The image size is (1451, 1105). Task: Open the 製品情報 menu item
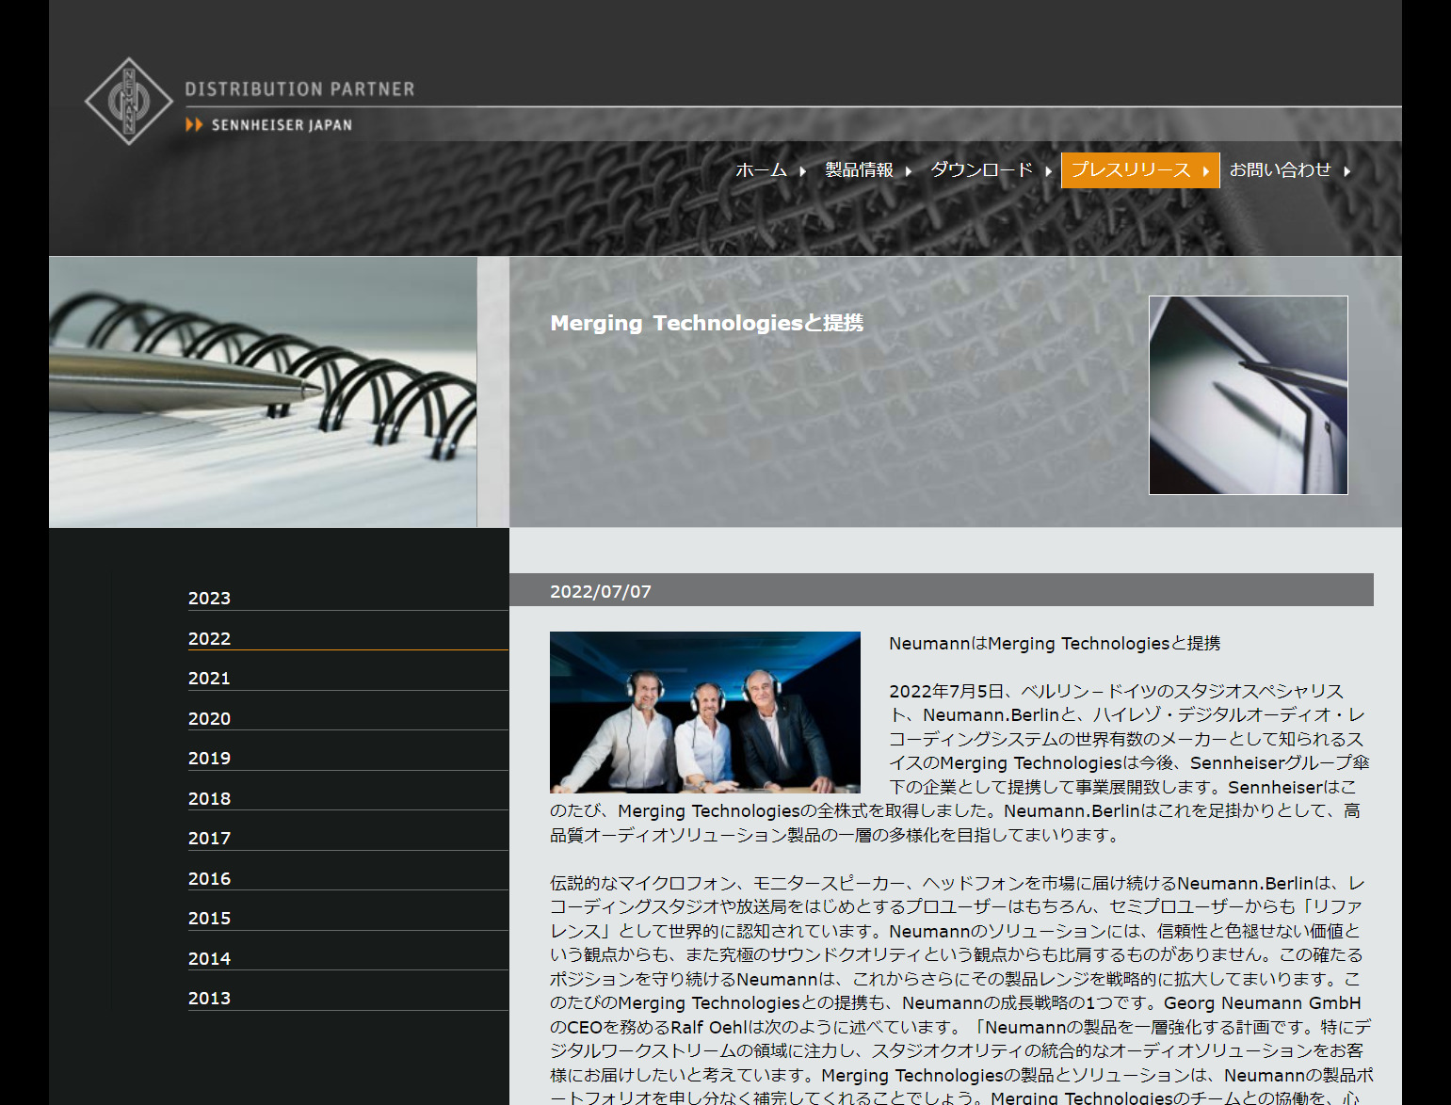860,170
